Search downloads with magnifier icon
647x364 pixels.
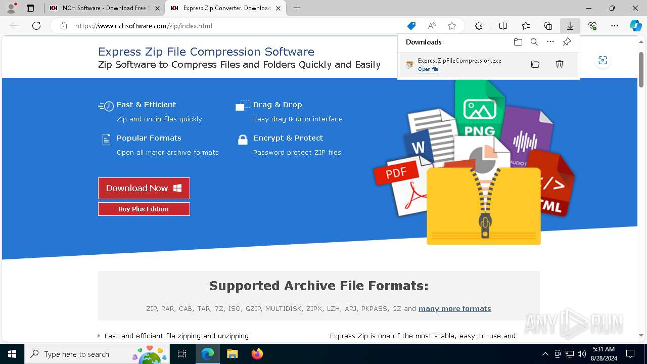tap(534, 42)
